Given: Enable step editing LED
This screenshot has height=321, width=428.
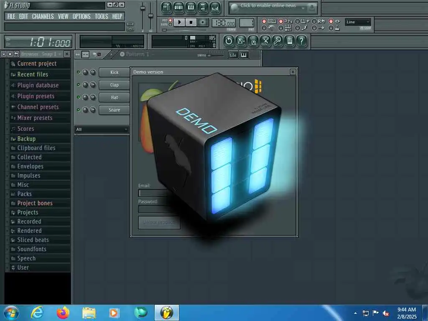Looking at the screenshot, I should click(x=298, y=28).
